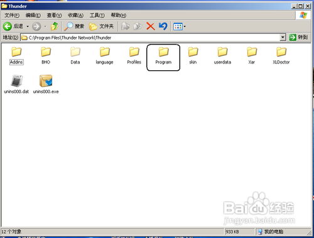Select the Xar folder icon
Viewport: 314px width, 238px height.
point(252,51)
